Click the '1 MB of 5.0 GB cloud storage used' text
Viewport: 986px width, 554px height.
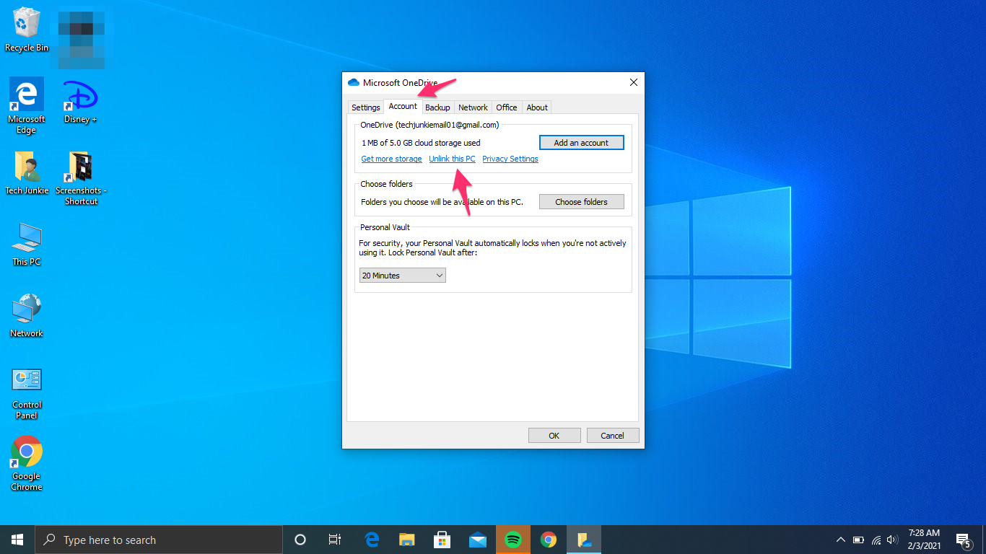coord(421,143)
